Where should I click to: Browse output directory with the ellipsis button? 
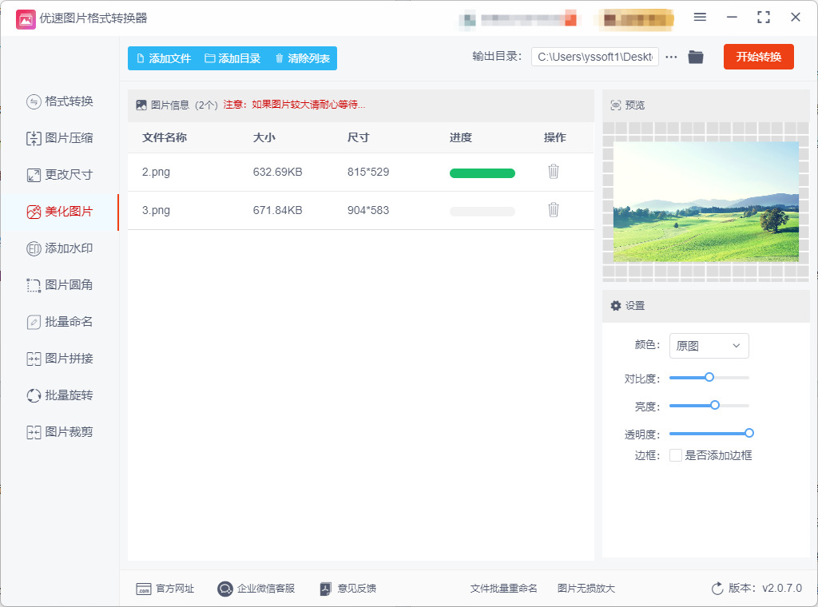(x=671, y=57)
